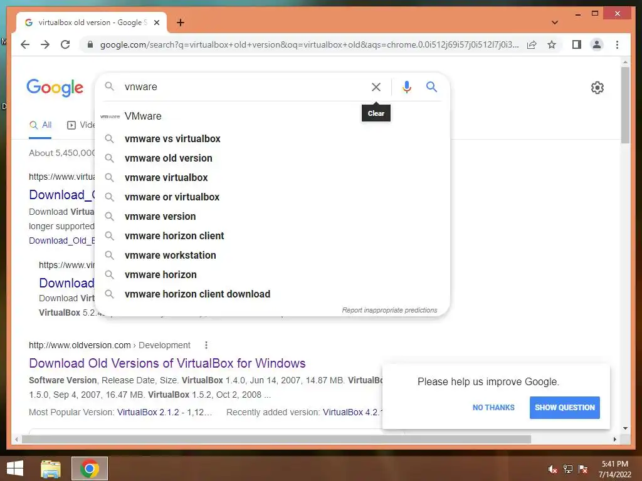Open the Chrome profile avatar menu

click(597, 44)
